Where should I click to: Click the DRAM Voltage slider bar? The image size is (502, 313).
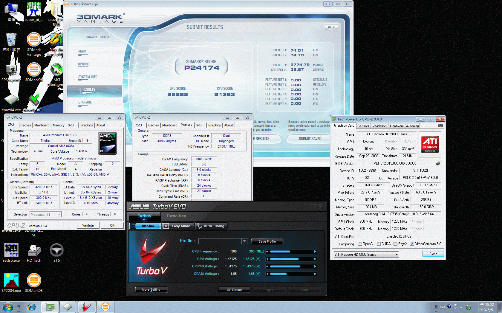(x=291, y=274)
